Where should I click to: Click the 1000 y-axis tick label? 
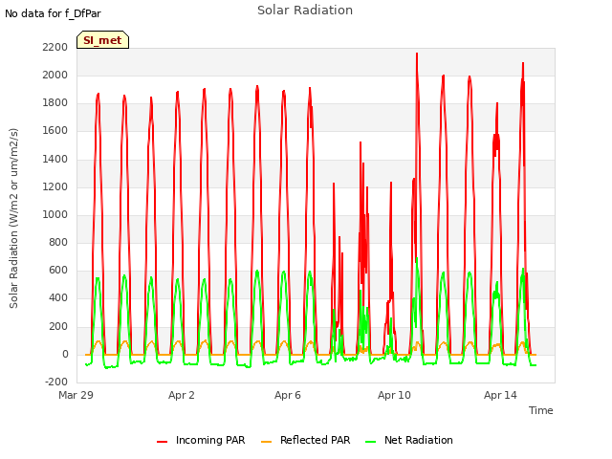(x=55, y=214)
